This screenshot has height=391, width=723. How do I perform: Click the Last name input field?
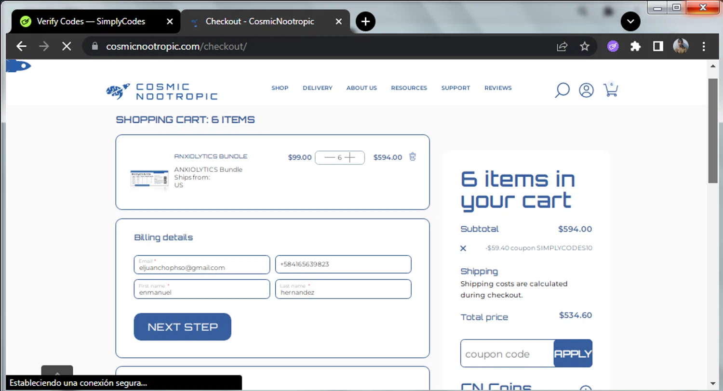tap(343, 289)
